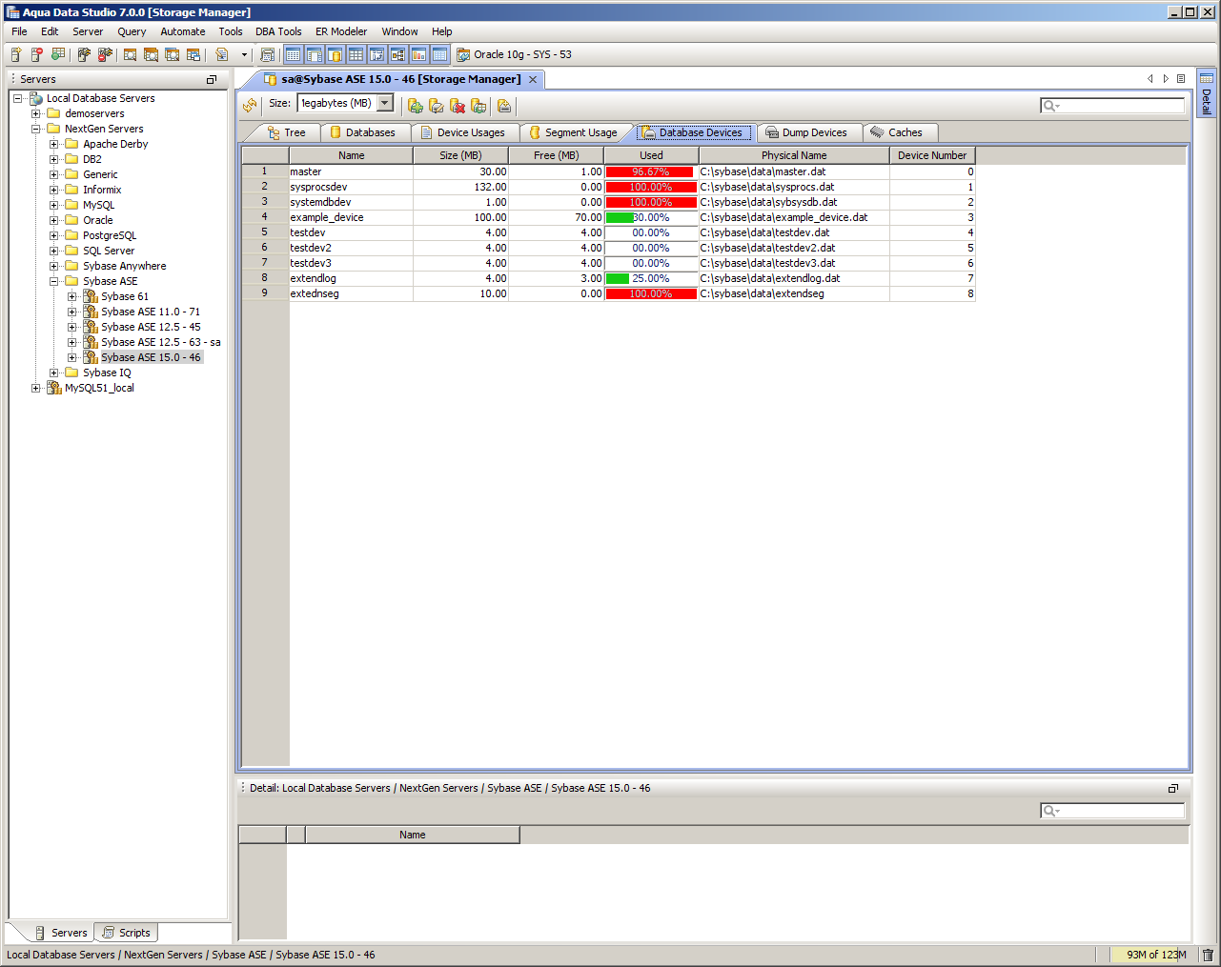The image size is (1221, 967).
Task: Sort by the Free (MB) column header
Action: click(556, 155)
